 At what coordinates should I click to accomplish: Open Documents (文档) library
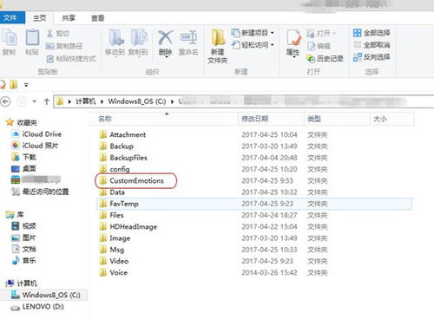23,249
